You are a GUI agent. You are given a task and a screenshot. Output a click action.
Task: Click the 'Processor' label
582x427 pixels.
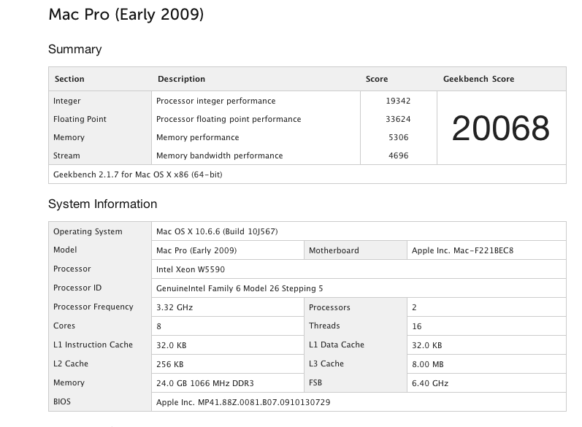(x=72, y=269)
